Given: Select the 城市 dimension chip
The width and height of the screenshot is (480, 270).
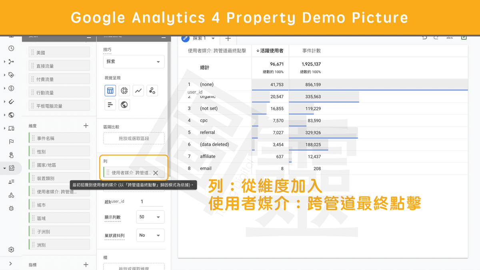Looking at the screenshot, I should (59, 205).
